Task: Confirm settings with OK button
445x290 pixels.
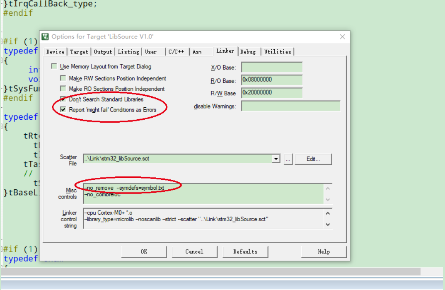Action: 144,252
